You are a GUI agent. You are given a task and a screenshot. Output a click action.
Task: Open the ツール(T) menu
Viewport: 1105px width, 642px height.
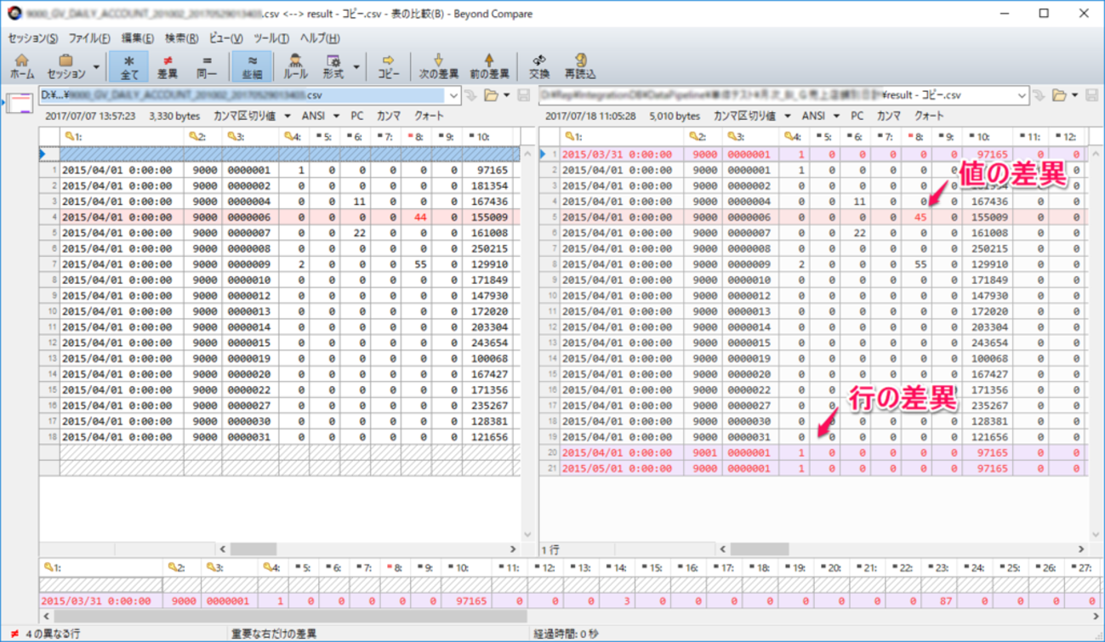[271, 38]
